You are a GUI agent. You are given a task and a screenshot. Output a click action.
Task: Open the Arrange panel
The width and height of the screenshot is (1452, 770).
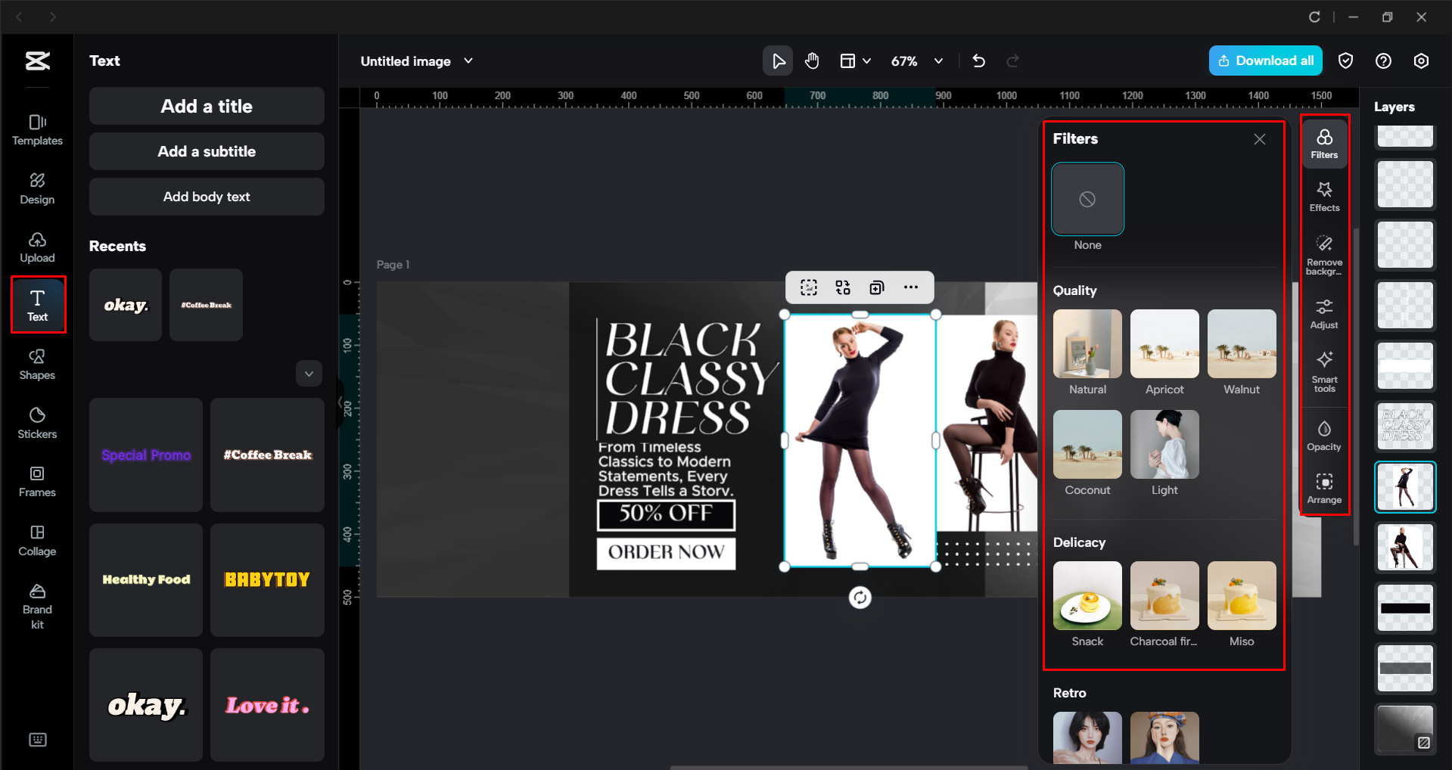click(1323, 488)
